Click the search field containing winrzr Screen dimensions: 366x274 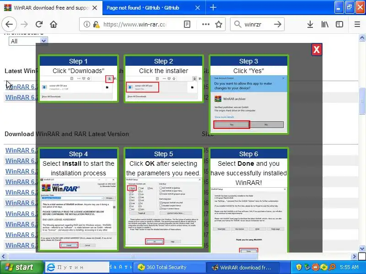pos(257,24)
